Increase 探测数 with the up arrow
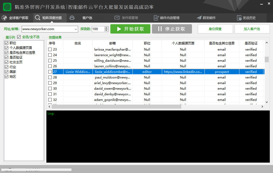 (x=106, y=28)
